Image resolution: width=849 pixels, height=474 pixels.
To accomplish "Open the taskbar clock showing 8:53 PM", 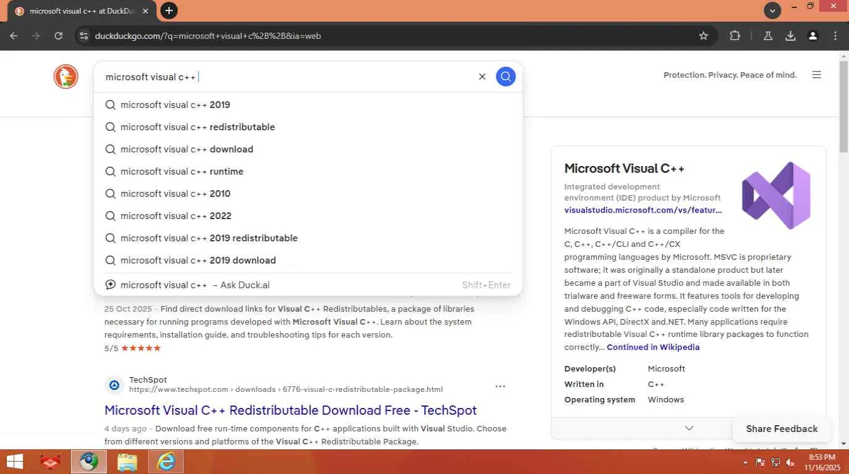I will click(x=822, y=462).
